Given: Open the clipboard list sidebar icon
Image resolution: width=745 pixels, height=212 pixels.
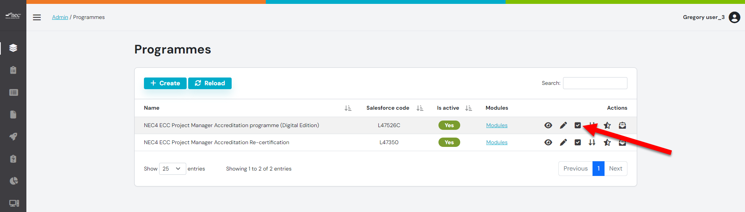Looking at the screenshot, I should [13, 70].
